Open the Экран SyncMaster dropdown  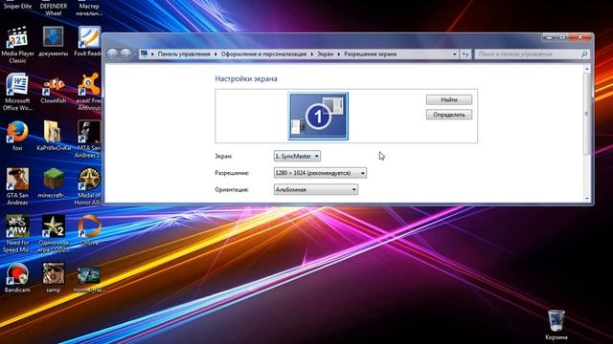click(297, 156)
